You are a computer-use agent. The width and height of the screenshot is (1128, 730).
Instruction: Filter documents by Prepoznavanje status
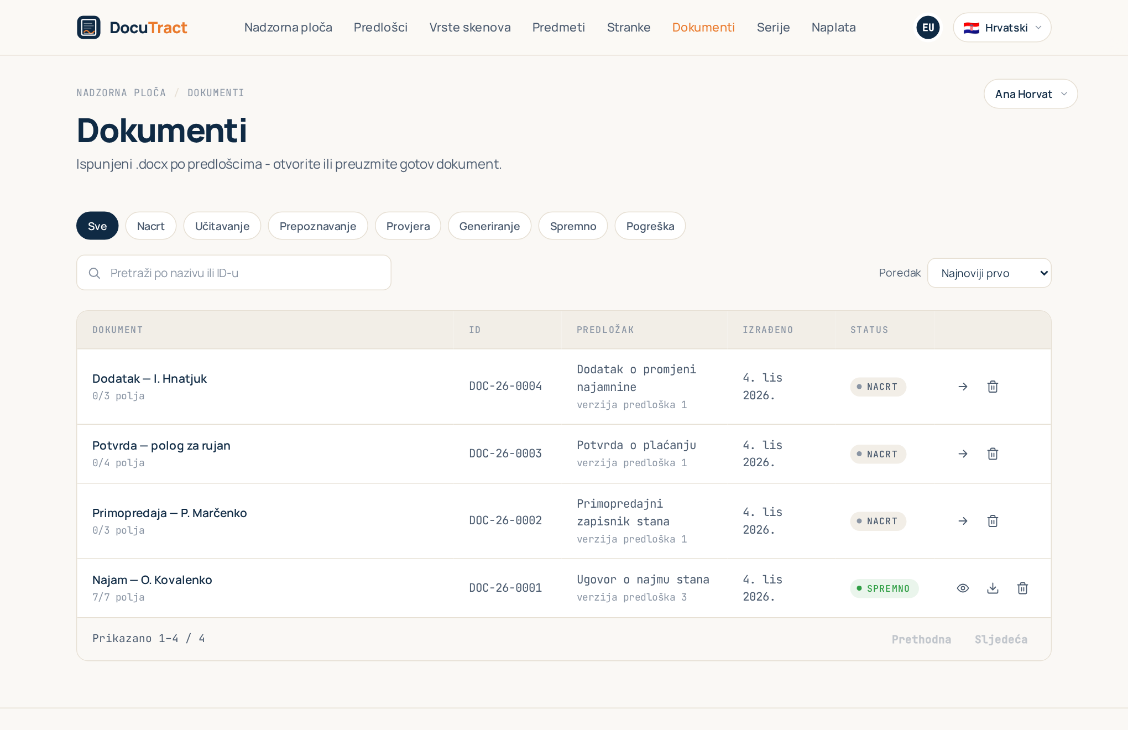[x=318, y=226]
